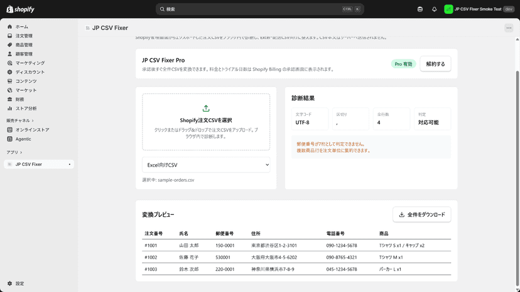Open the Home icon in sidebar
The image size is (520, 292).
coord(9,27)
